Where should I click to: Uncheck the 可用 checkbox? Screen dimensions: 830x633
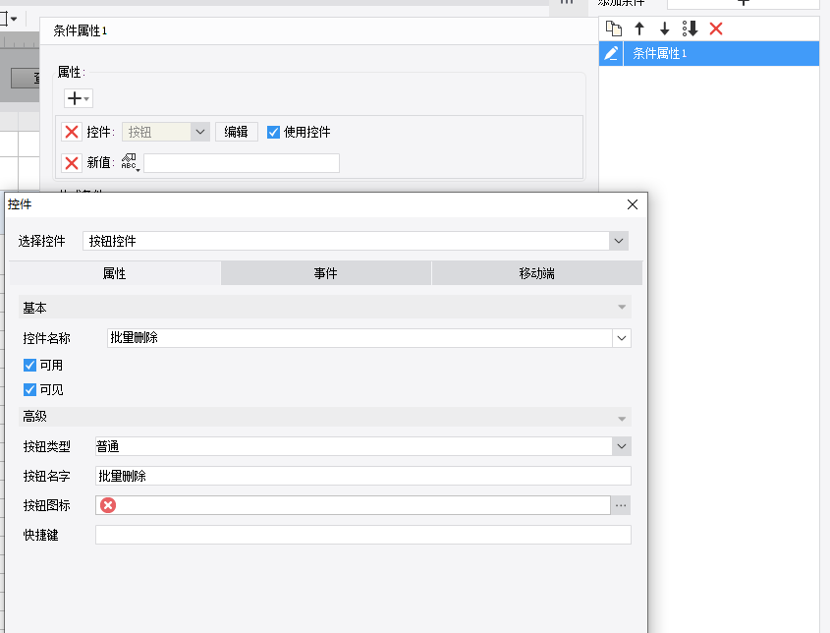coord(29,365)
